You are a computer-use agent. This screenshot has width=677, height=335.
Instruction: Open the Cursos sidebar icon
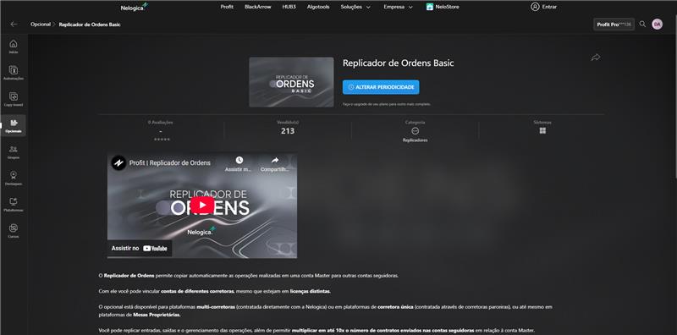click(14, 231)
